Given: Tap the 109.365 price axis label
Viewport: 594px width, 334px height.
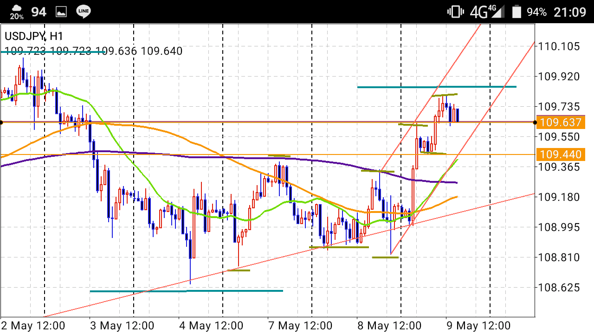Looking at the screenshot, I should (560, 167).
